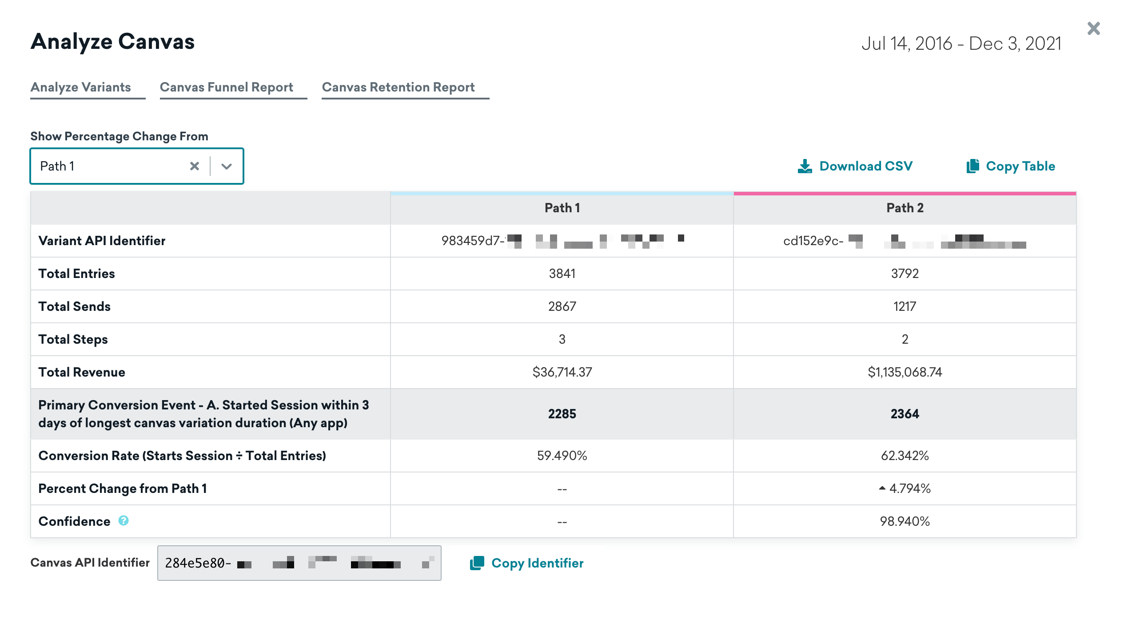Close the Analyze Canvas dialog
This screenshot has height=635, width=1132.
[1093, 29]
